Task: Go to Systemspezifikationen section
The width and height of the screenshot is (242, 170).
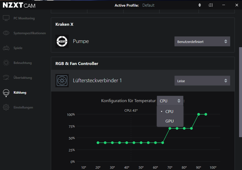Action: (x=30, y=33)
